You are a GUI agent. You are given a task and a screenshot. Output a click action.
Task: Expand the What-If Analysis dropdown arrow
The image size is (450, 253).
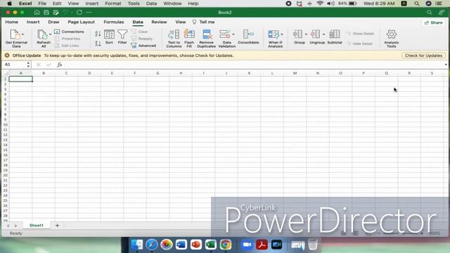pyautogui.click(x=282, y=34)
